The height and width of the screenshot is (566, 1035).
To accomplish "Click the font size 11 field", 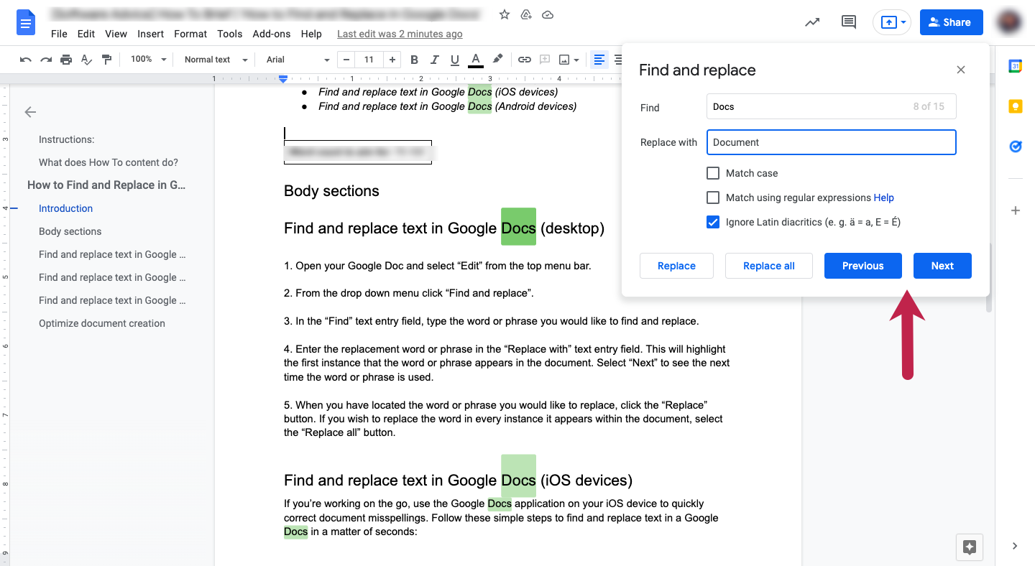I will (x=369, y=60).
